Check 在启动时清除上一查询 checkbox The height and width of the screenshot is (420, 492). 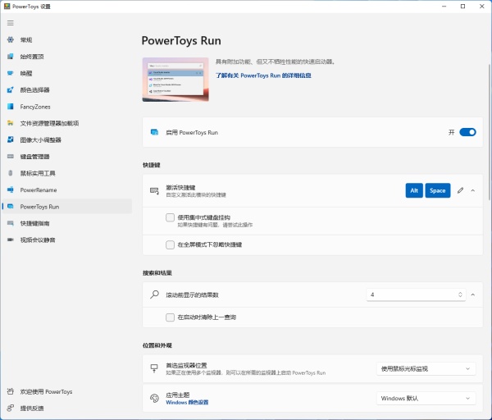point(170,317)
